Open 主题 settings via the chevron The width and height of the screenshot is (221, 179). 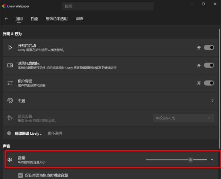point(213,101)
